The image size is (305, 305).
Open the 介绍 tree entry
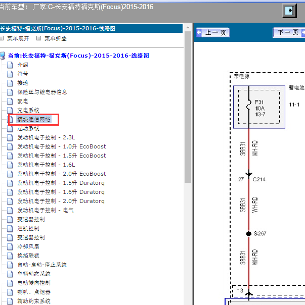(x=23, y=65)
